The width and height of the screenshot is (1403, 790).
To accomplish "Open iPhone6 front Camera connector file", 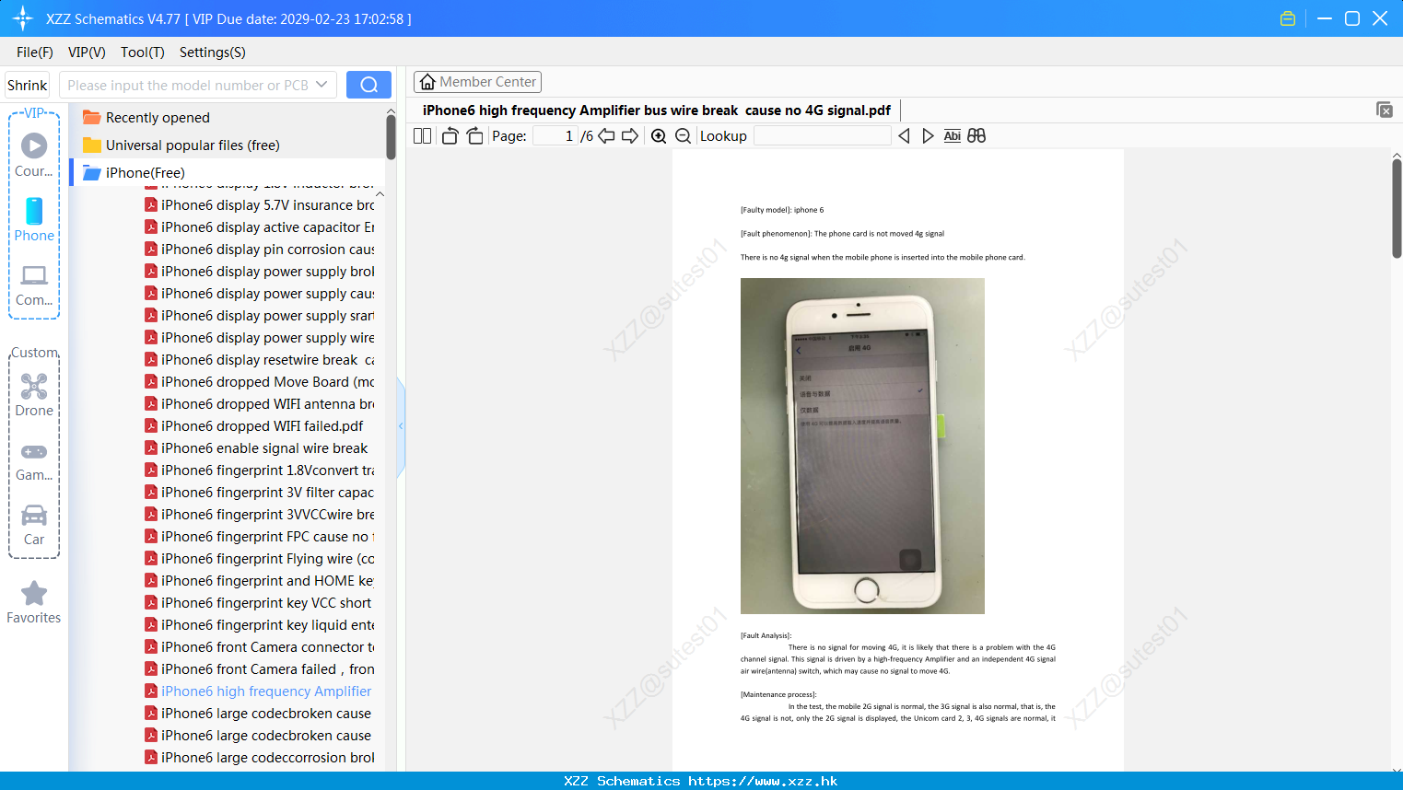I will tap(260, 647).
